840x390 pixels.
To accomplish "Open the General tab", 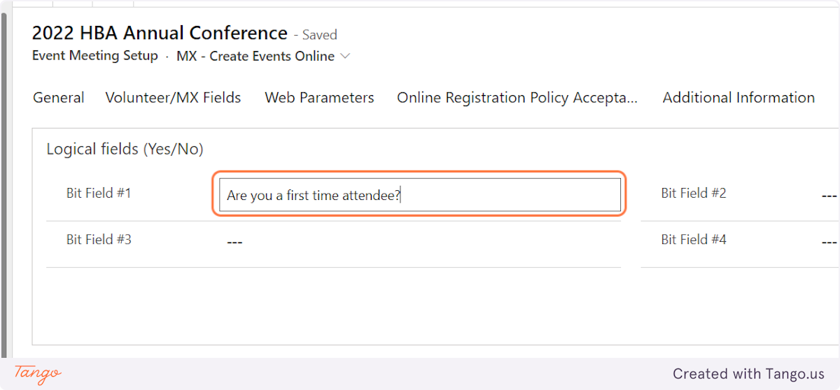I will click(59, 98).
